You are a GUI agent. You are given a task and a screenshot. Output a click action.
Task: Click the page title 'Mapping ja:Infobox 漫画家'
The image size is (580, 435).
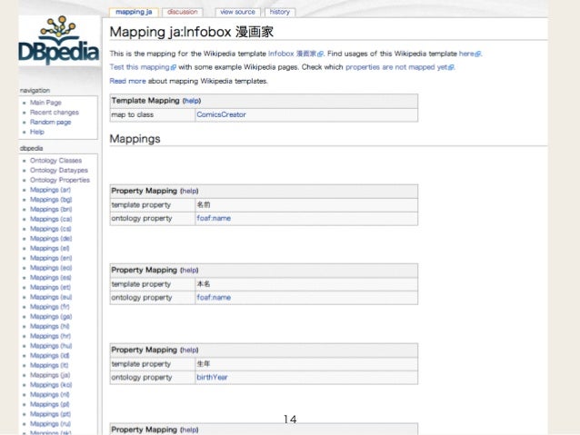(192, 32)
